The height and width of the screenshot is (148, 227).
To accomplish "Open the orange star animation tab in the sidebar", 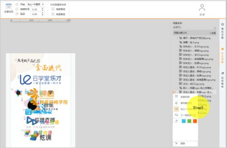I will (222, 56).
